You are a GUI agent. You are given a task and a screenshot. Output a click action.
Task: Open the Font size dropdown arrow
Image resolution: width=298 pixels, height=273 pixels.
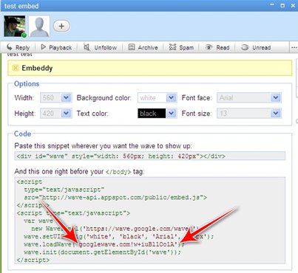276,114
